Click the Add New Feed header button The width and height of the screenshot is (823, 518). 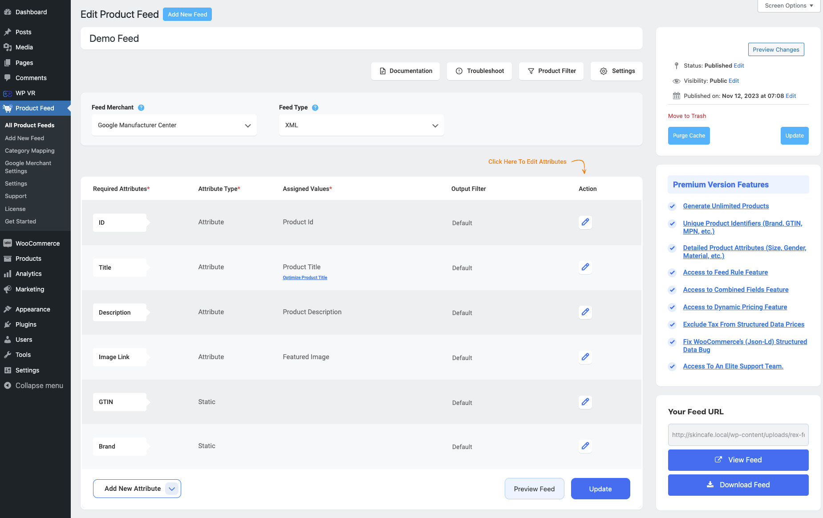187,15
